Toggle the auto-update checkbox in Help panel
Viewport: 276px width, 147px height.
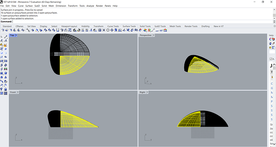[271, 59]
